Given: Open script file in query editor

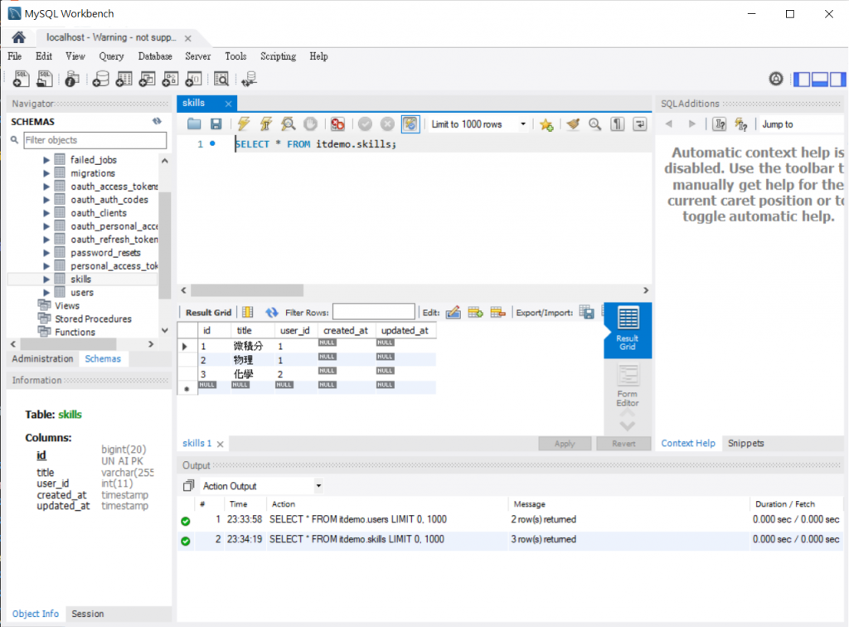Looking at the screenshot, I should [194, 124].
